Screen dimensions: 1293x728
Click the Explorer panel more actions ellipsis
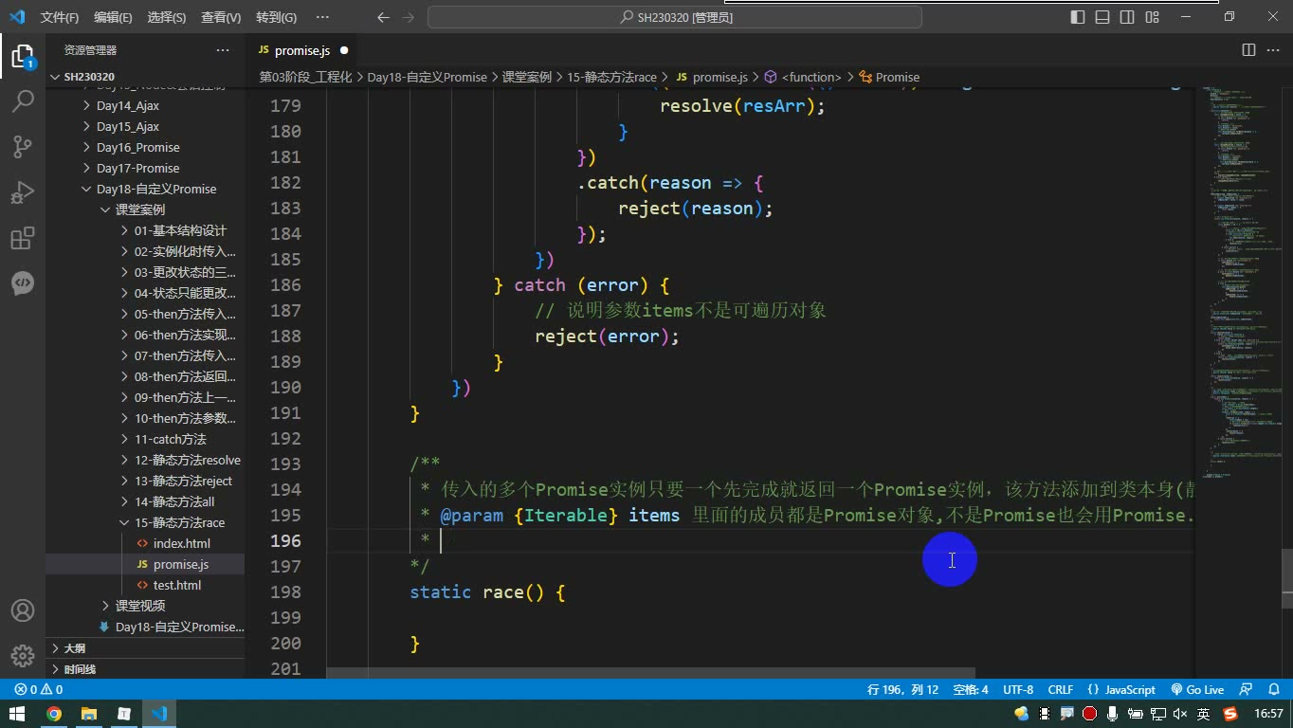(x=223, y=50)
